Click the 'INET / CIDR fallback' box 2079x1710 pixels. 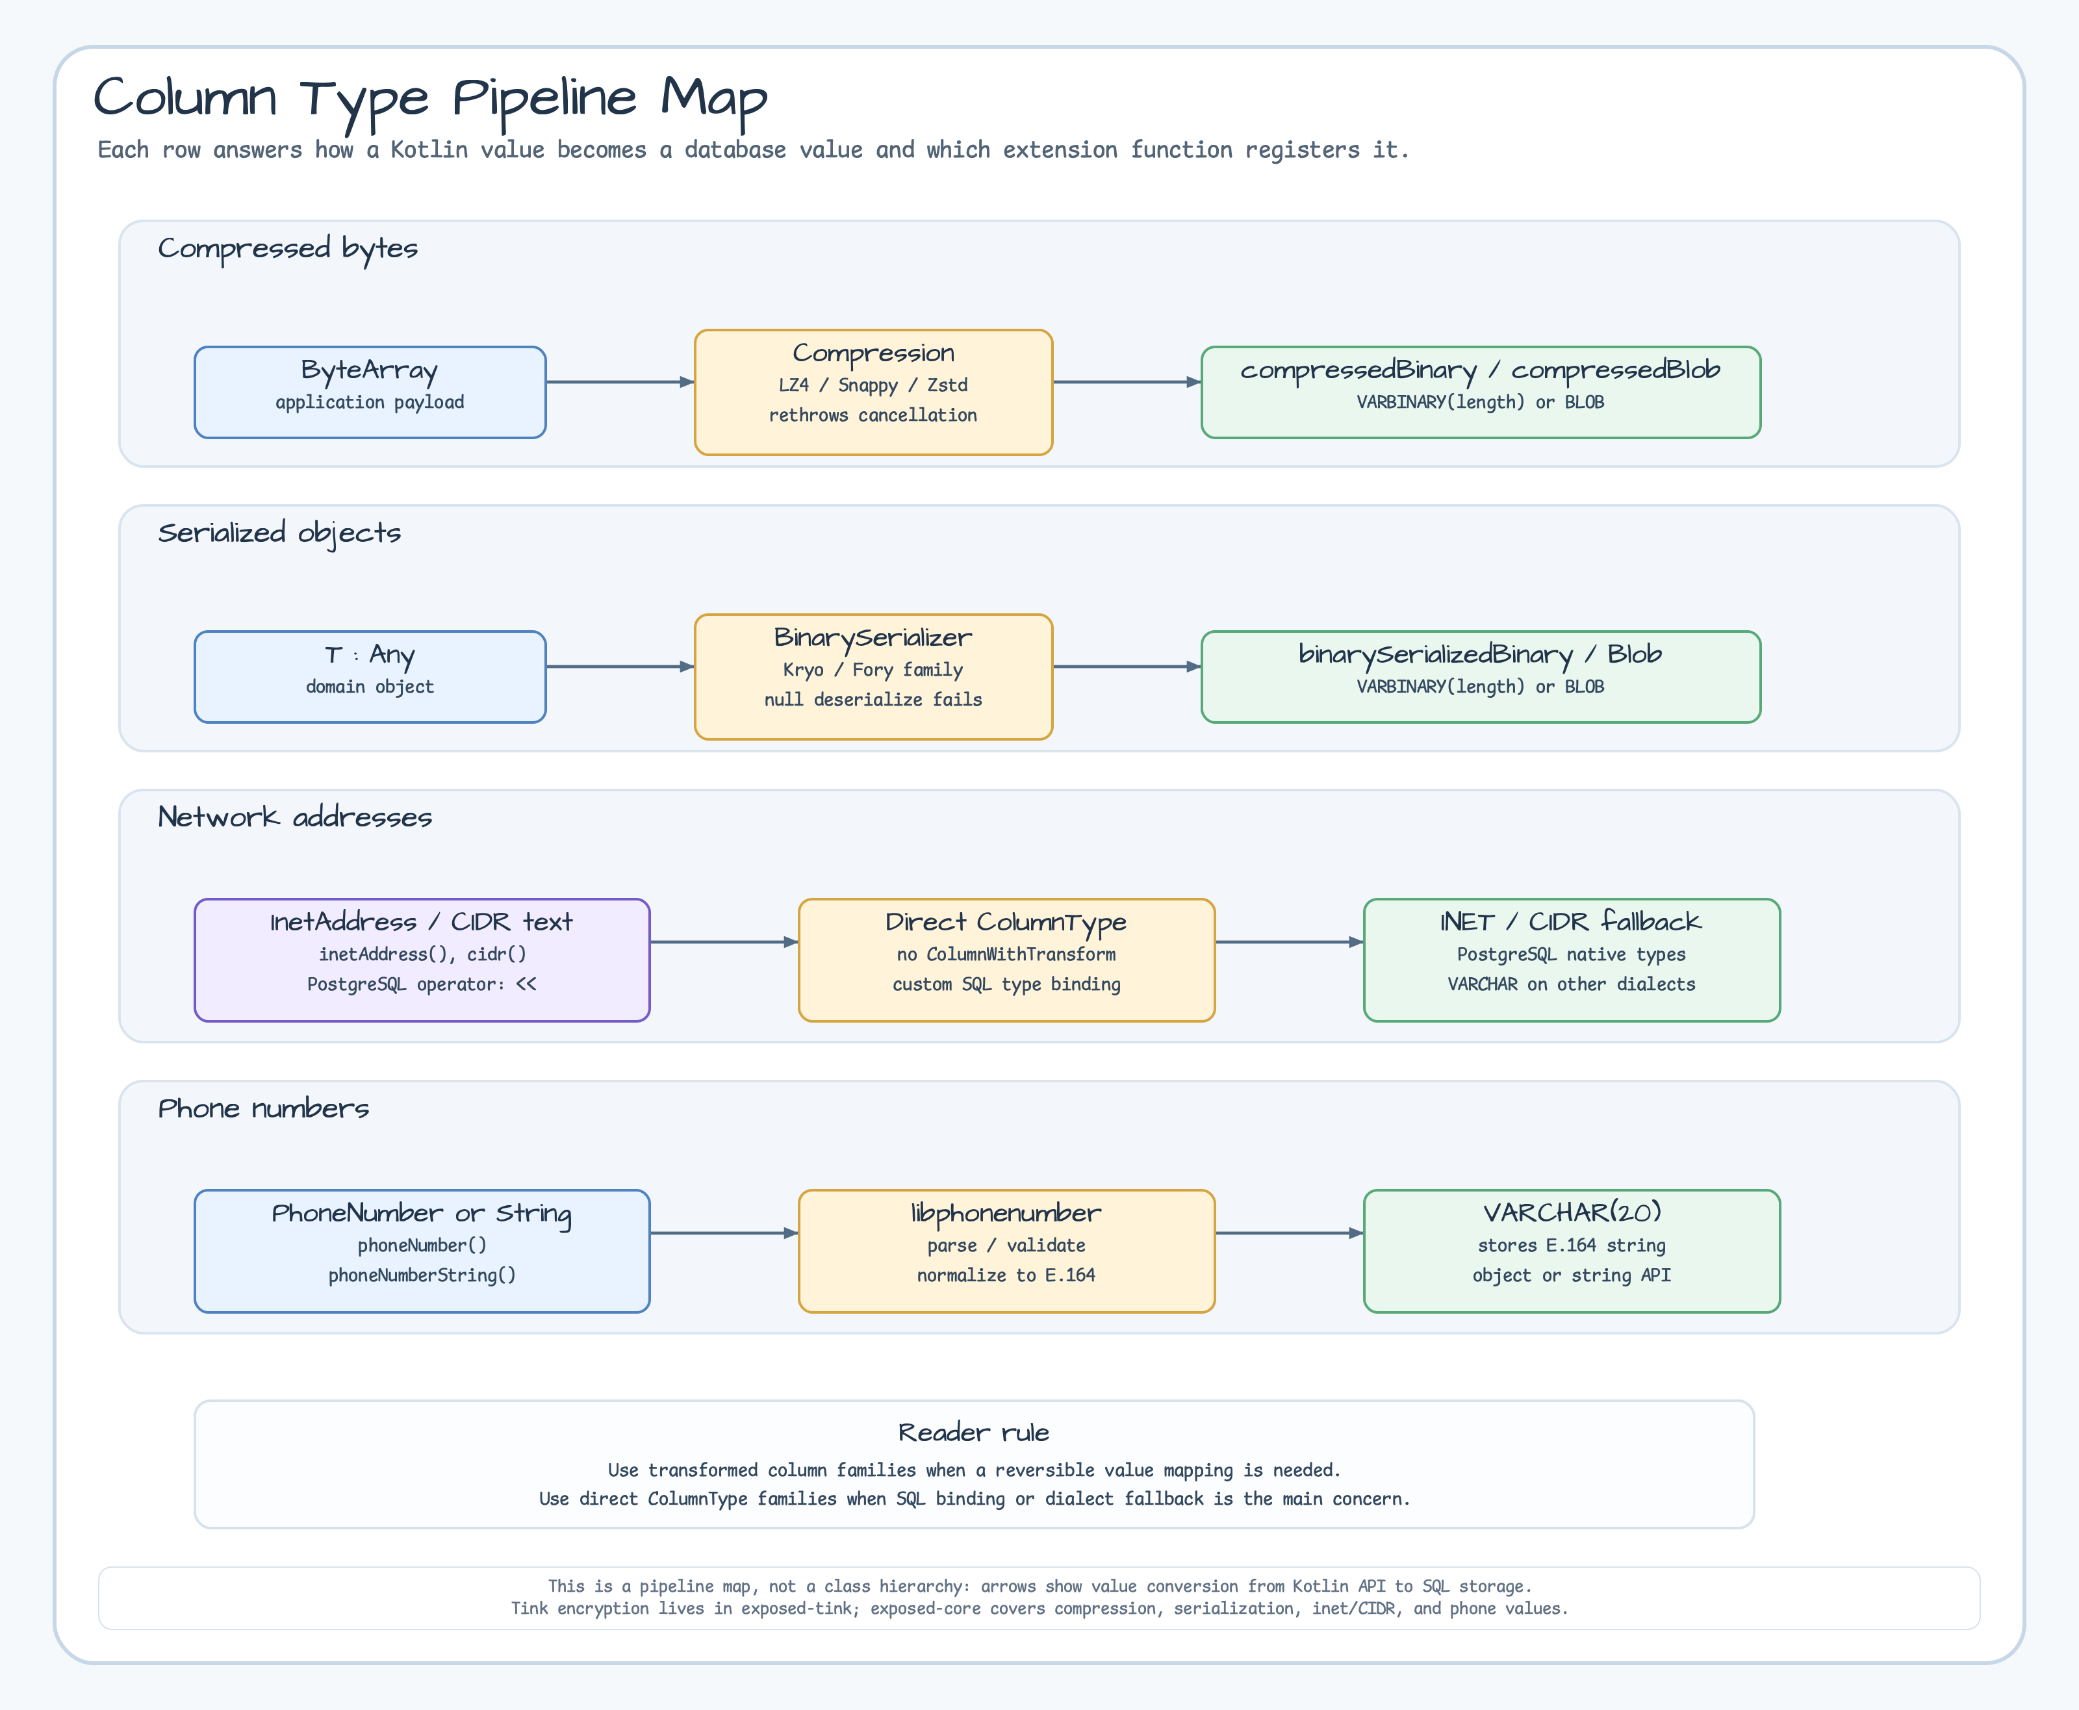[x=1572, y=960]
